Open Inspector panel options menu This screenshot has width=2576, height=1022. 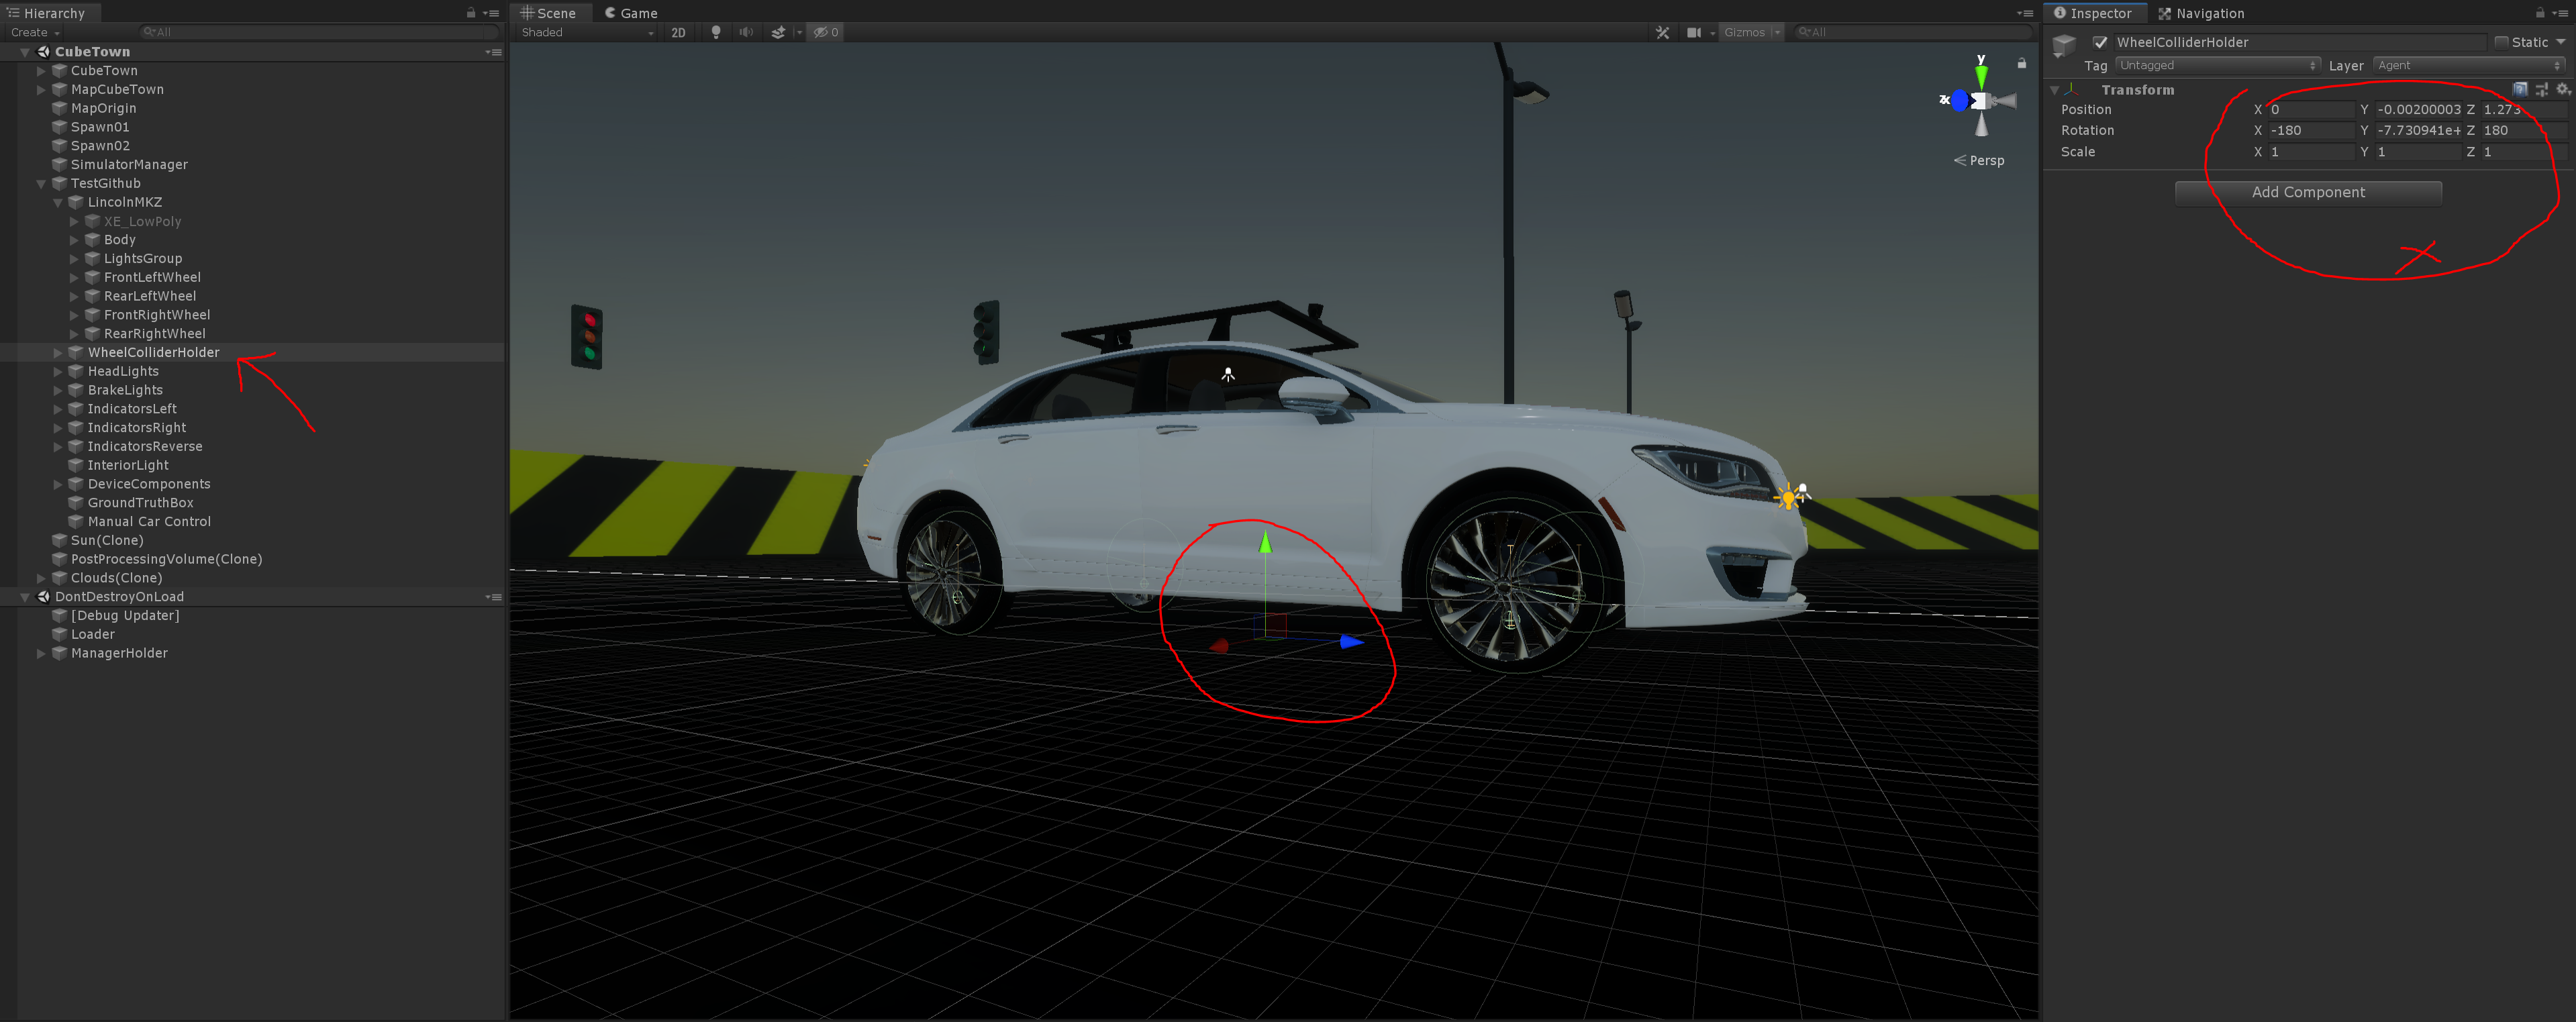pos(2560,13)
